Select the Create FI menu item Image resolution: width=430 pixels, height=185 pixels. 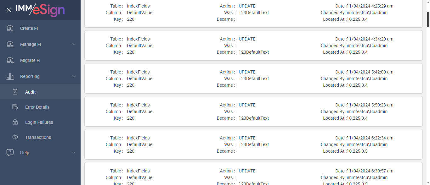[x=29, y=28]
